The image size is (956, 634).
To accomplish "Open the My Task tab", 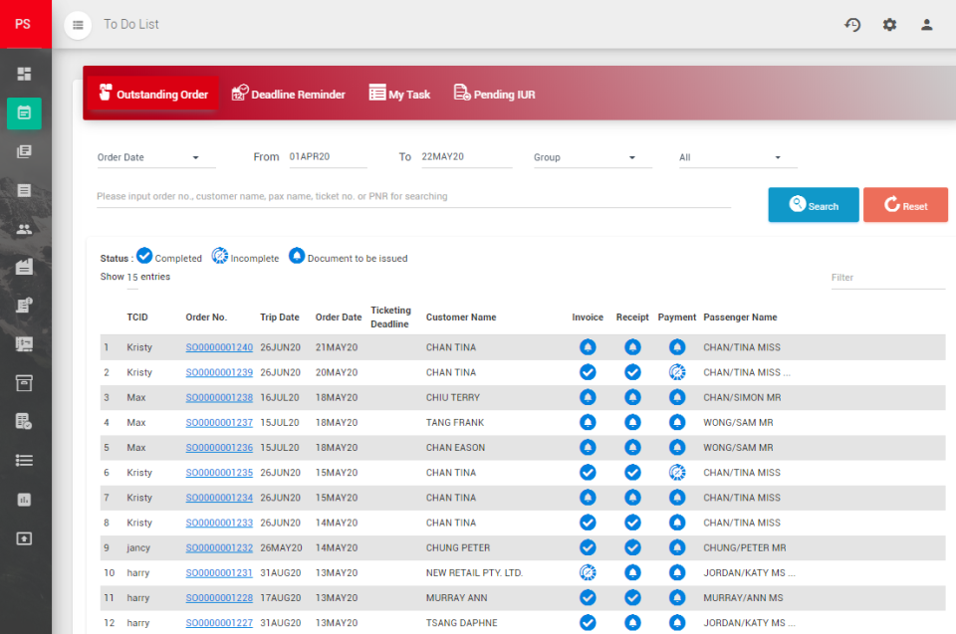I will (x=399, y=94).
